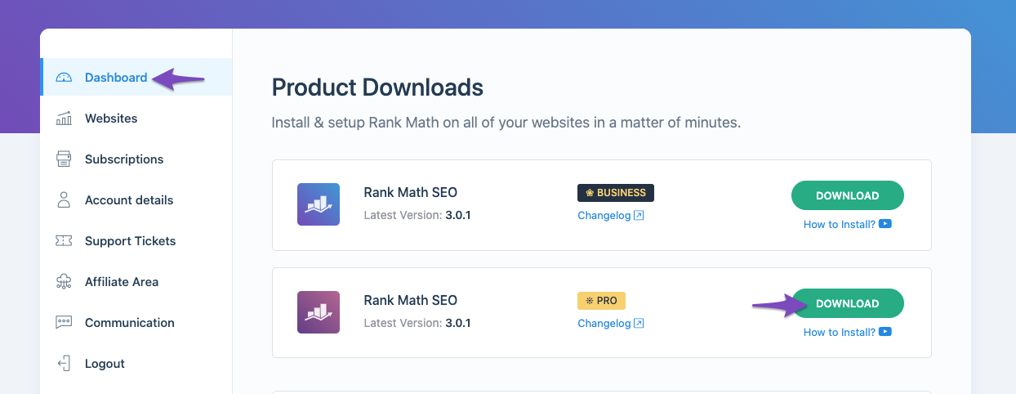This screenshot has height=394, width=1016.
Task: Click the Affiliate Area cloud icon
Action: tap(64, 282)
